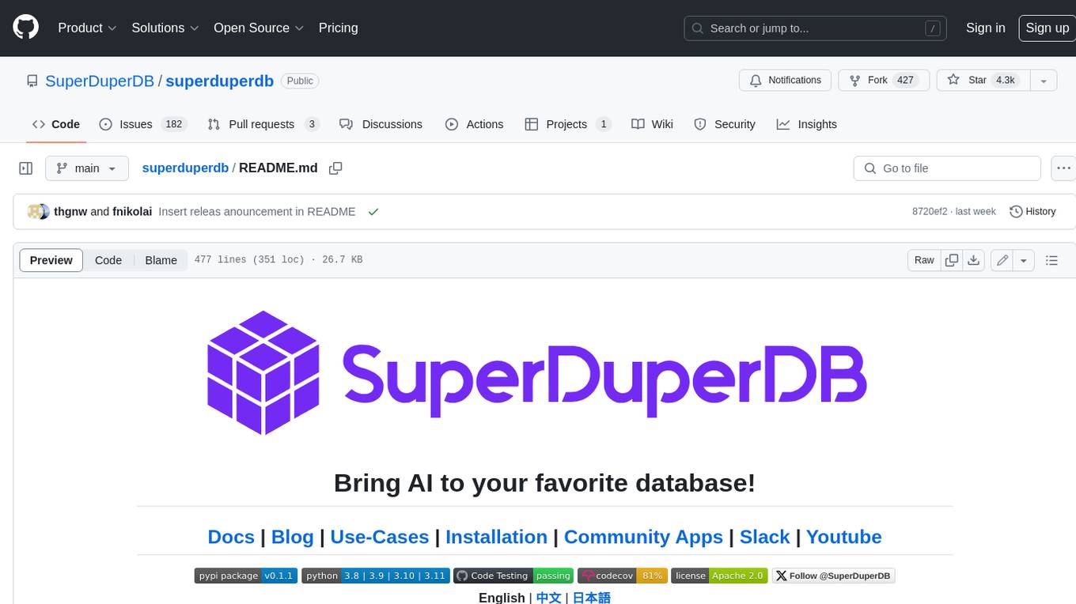
Task: Open the Youtube link
Action: [x=844, y=537]
